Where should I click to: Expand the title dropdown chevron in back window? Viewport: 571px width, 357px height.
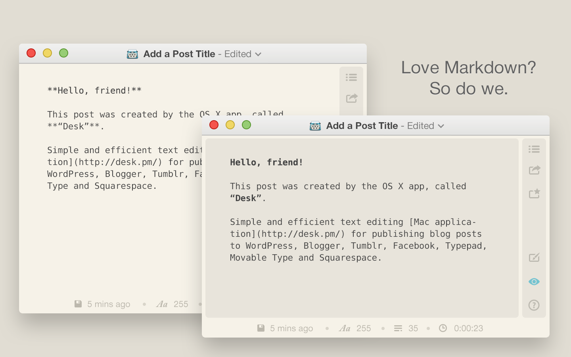[258, 54]
